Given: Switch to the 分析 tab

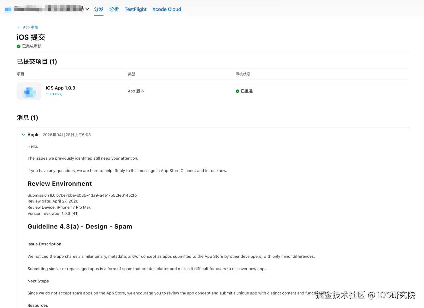Looking at the screenshot, I should (114, 9).
